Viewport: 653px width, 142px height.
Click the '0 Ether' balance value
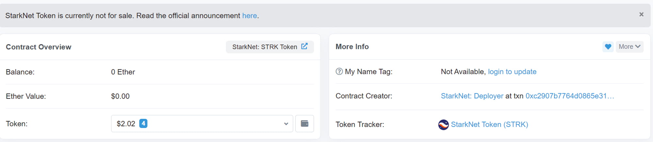pyautogui.click(x=123, y=72)
